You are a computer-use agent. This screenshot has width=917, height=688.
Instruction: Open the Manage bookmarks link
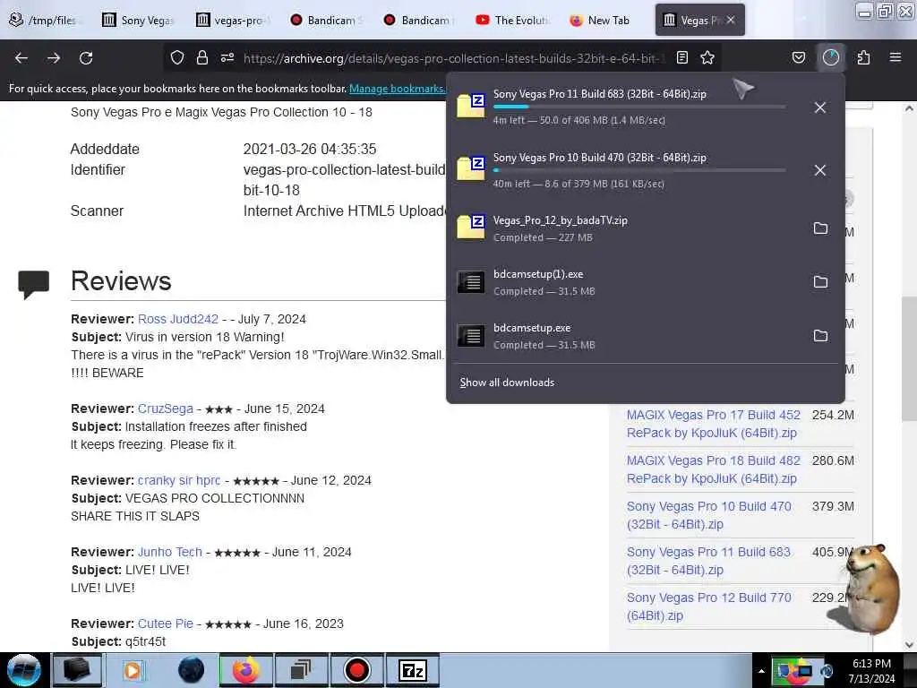[397, 89]
